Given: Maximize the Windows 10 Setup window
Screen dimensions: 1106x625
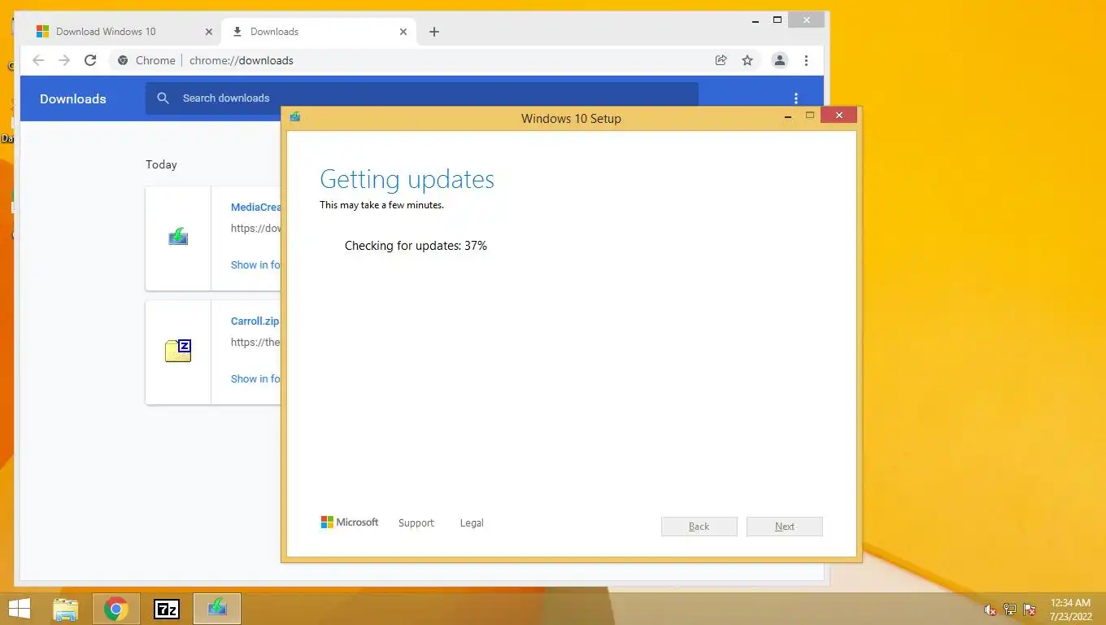Looking at the screenshot, I should coord(810,116).
